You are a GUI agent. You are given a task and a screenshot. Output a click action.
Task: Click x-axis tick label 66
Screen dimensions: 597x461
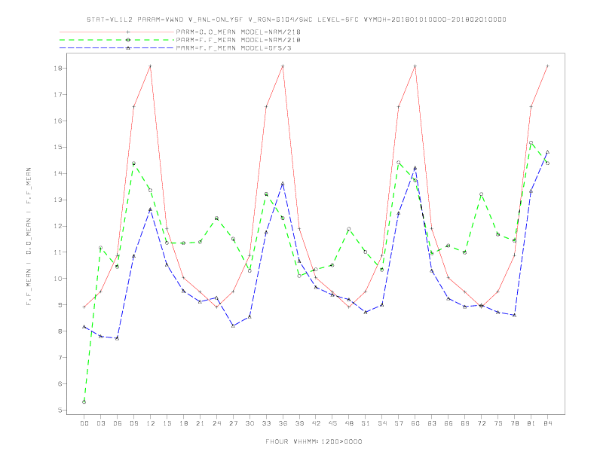pyautogui.click(x=449, y=423)
